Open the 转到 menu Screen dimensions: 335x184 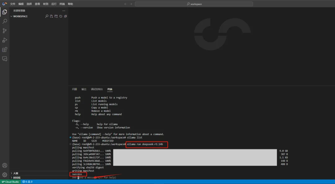coord(46,4)
